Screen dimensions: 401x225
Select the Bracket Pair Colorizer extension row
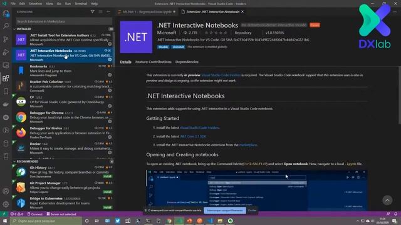63,86
